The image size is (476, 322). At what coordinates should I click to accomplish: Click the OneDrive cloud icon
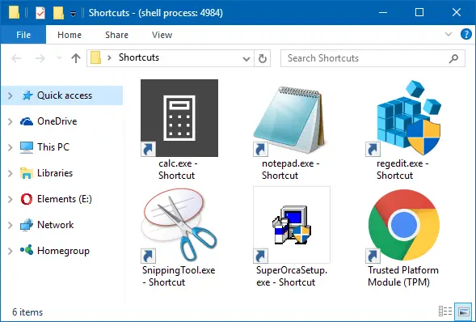point(27,121)
